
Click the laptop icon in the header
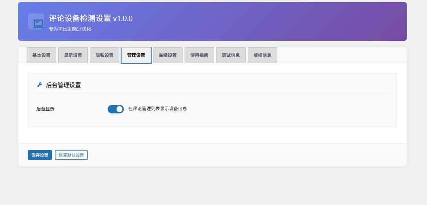[x=38, y=23]
